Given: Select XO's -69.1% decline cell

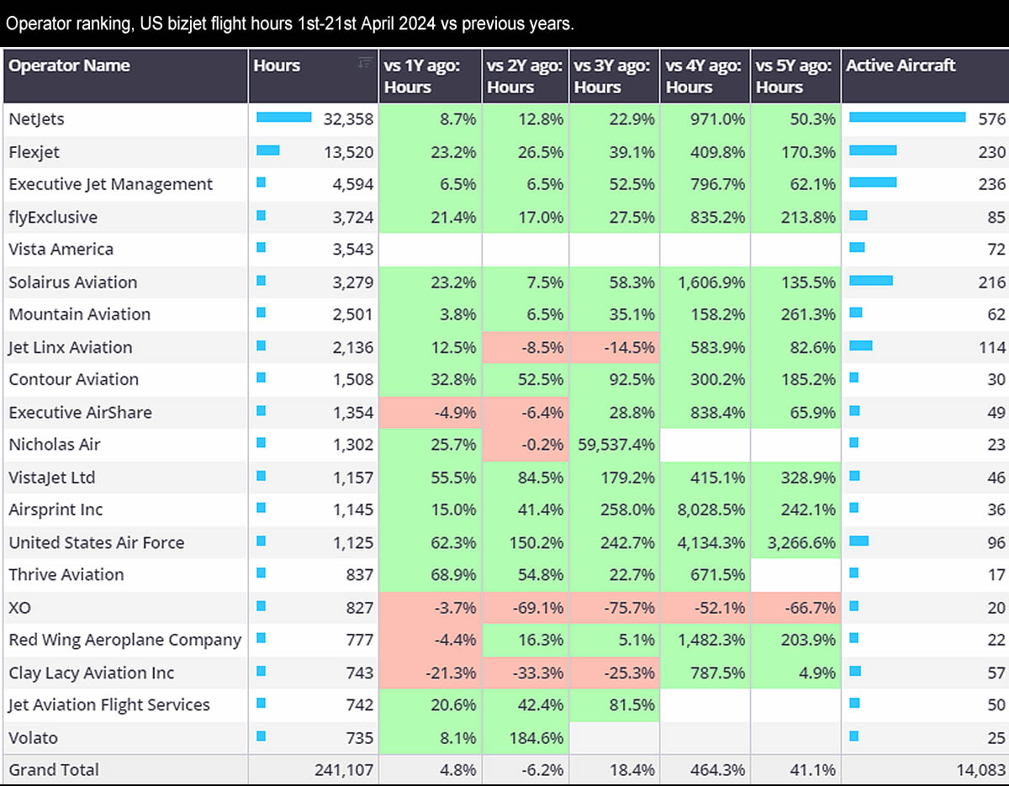Looking at the screenshot, I should (525, 607).
